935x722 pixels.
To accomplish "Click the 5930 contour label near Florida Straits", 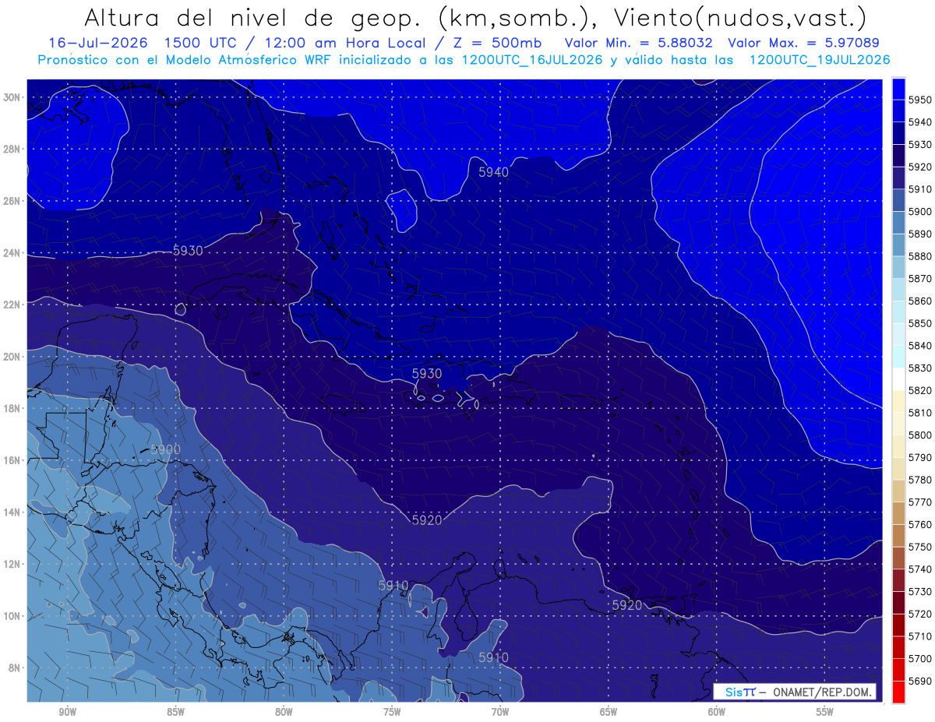I will [x=187, y=251].
